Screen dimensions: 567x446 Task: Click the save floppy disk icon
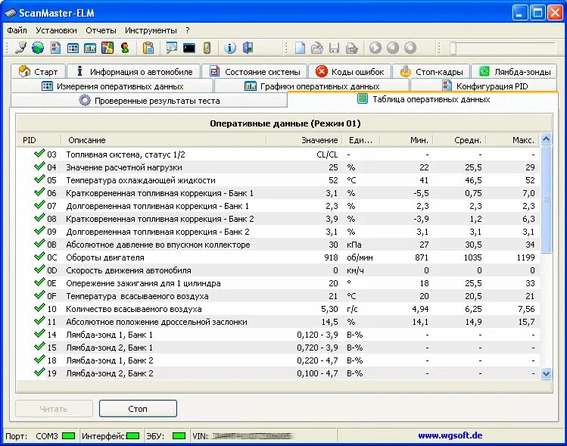click(x=334, y=48)
